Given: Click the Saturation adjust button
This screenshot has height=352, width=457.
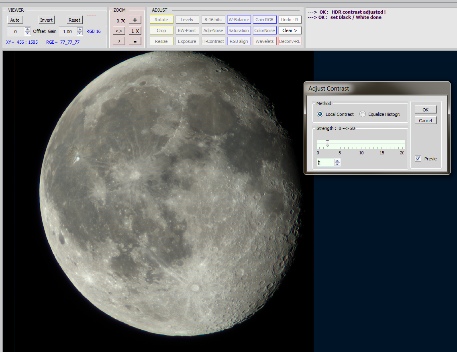Looking at the screenshot, I should pyautogui.click(x=239, y=30).
